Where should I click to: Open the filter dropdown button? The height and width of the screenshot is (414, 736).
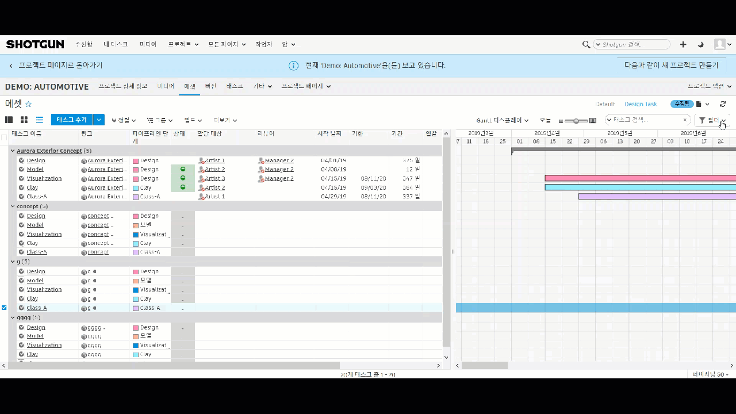711,120
